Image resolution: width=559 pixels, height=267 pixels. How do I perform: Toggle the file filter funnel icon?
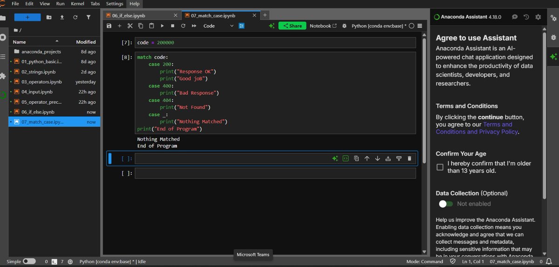point(89,17)
